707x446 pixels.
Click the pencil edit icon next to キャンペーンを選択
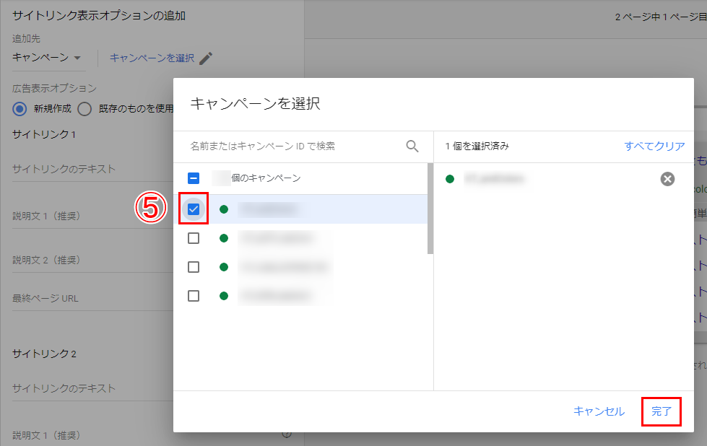206,58
